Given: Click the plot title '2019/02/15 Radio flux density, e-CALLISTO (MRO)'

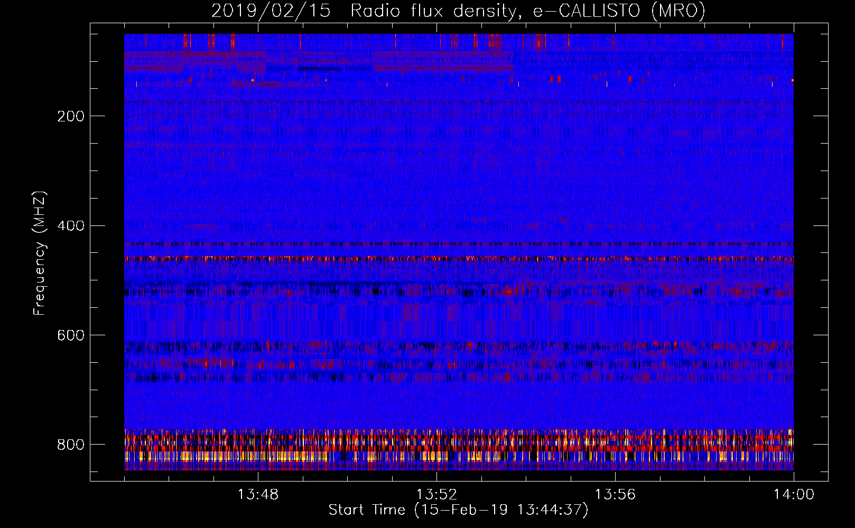Looking at the screenshot, I should coord(458,11).
